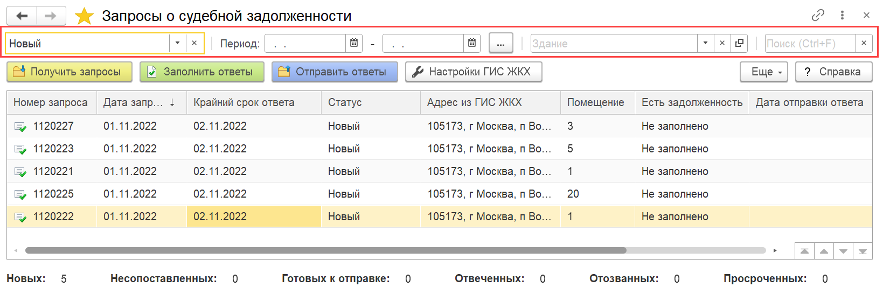Viewport: 883px width, 294px height.
Task: Sort by Номер запроса column header
Action: click(51, 102)
